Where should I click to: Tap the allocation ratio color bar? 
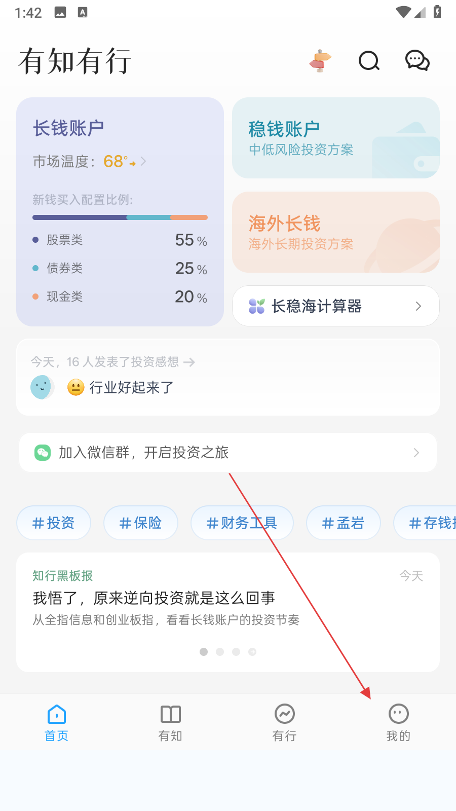[x=120, y=217]
